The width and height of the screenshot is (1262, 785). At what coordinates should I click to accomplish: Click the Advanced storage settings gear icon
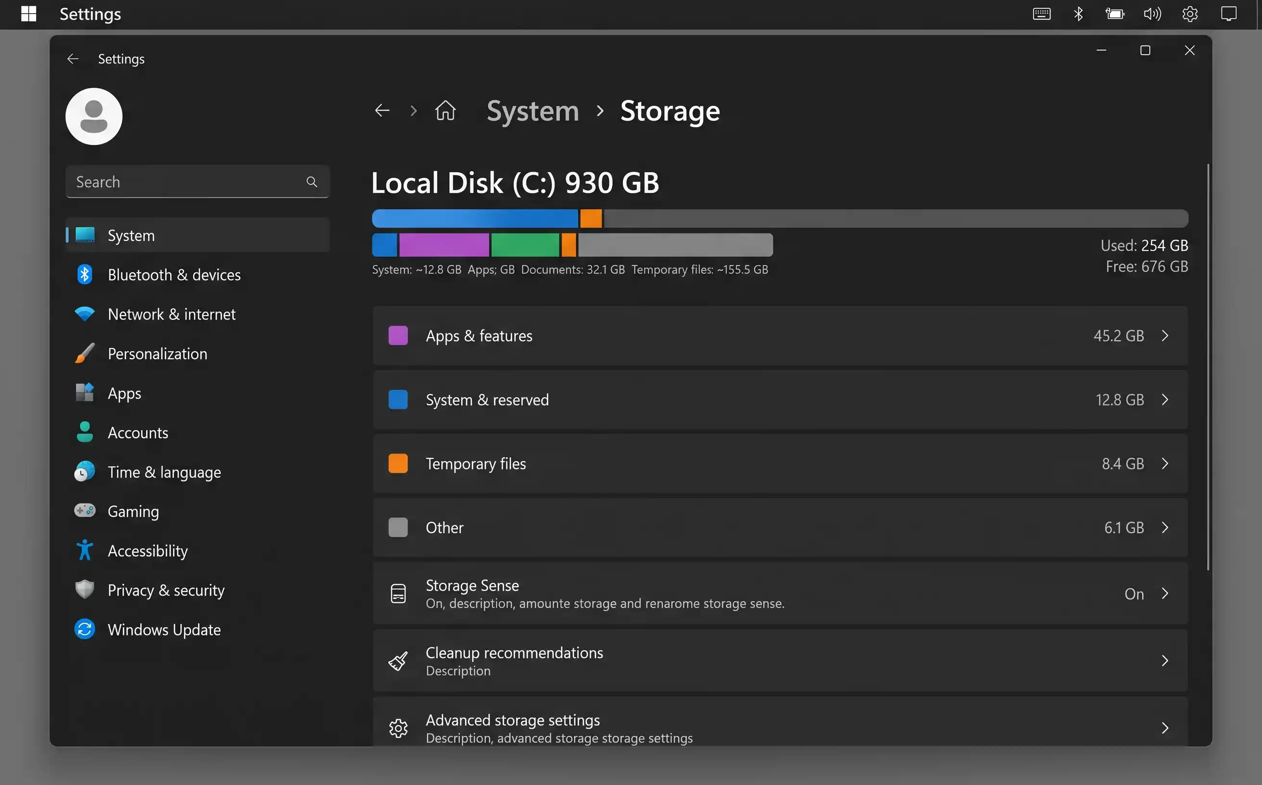pyautogui.click(x=398, y=728)
